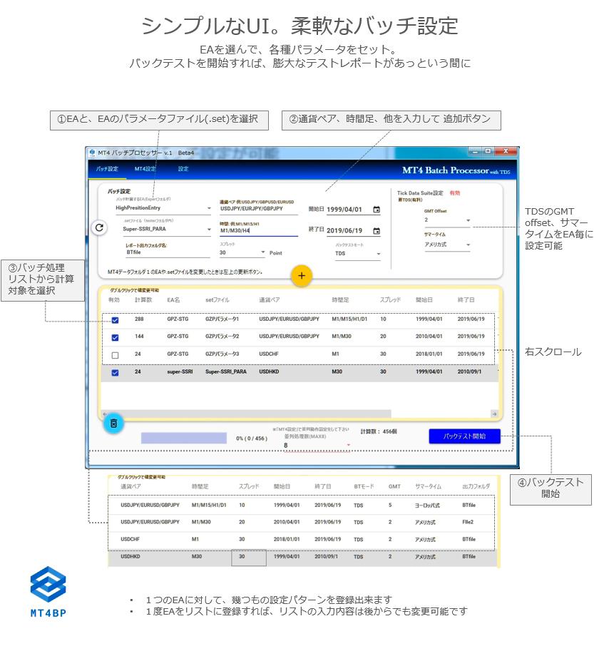Click the File2 output folder cell

point(468,522)
